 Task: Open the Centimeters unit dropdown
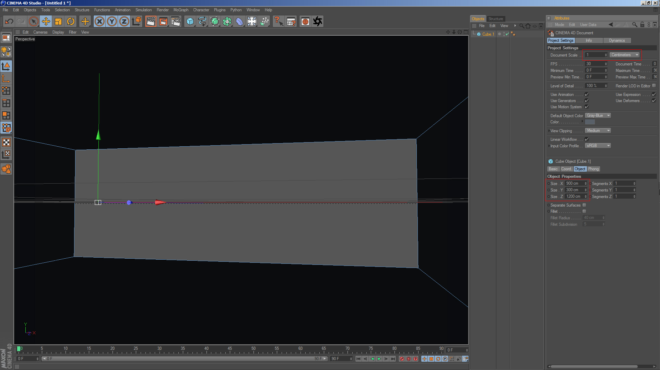[x=625, y=55]
